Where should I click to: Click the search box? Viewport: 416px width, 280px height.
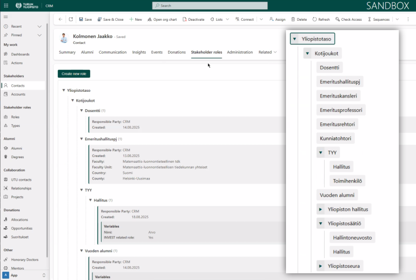click(x=210, y=6)
